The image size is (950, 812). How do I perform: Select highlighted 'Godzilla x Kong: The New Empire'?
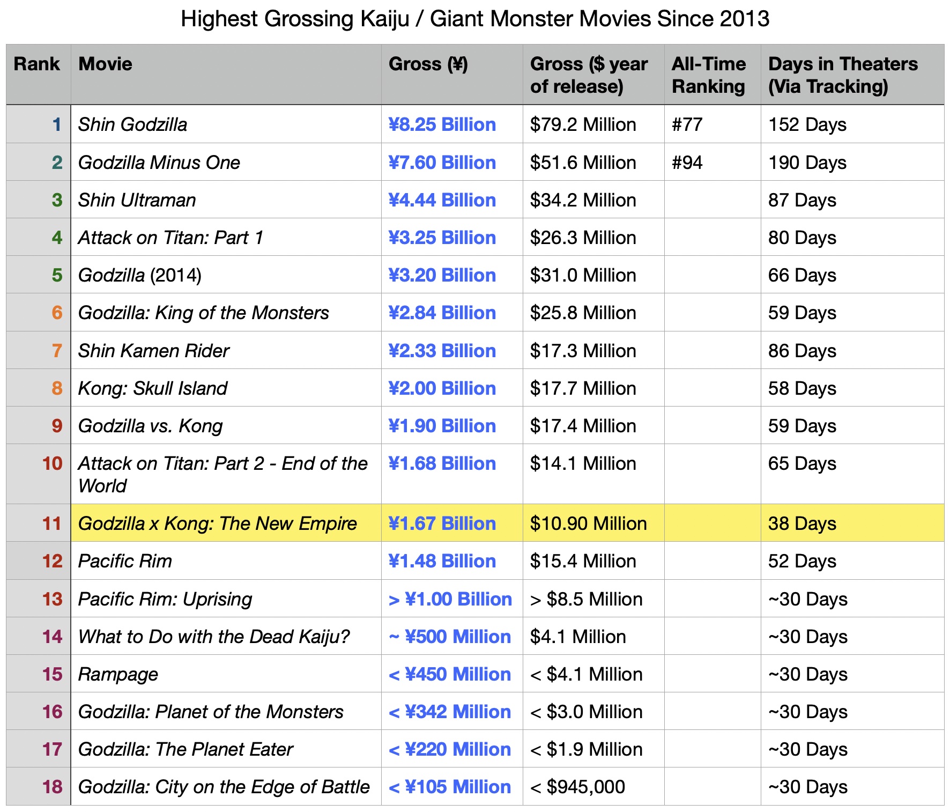pyautogui.click(x=226, y=523)
